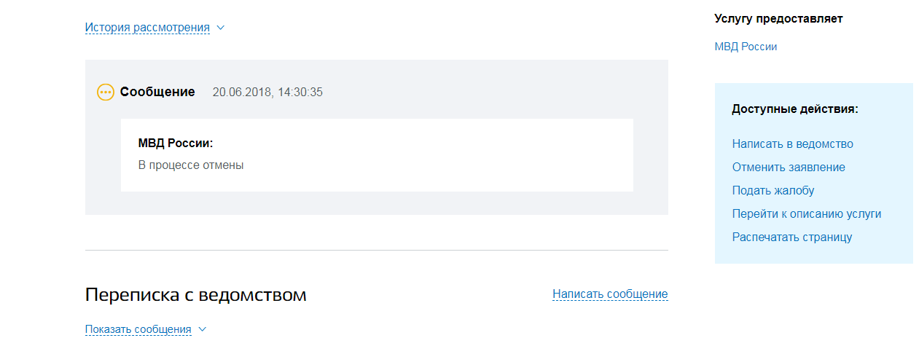Click the Показать сообщения link
919x346 pixels.
tap(138, 329)
